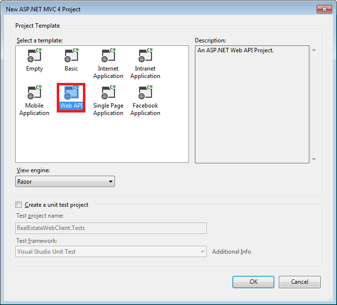This screenshot has height=305, width=337.
Task: Enable Create a unit test project checkbox
Action: [x=19, y=205]
